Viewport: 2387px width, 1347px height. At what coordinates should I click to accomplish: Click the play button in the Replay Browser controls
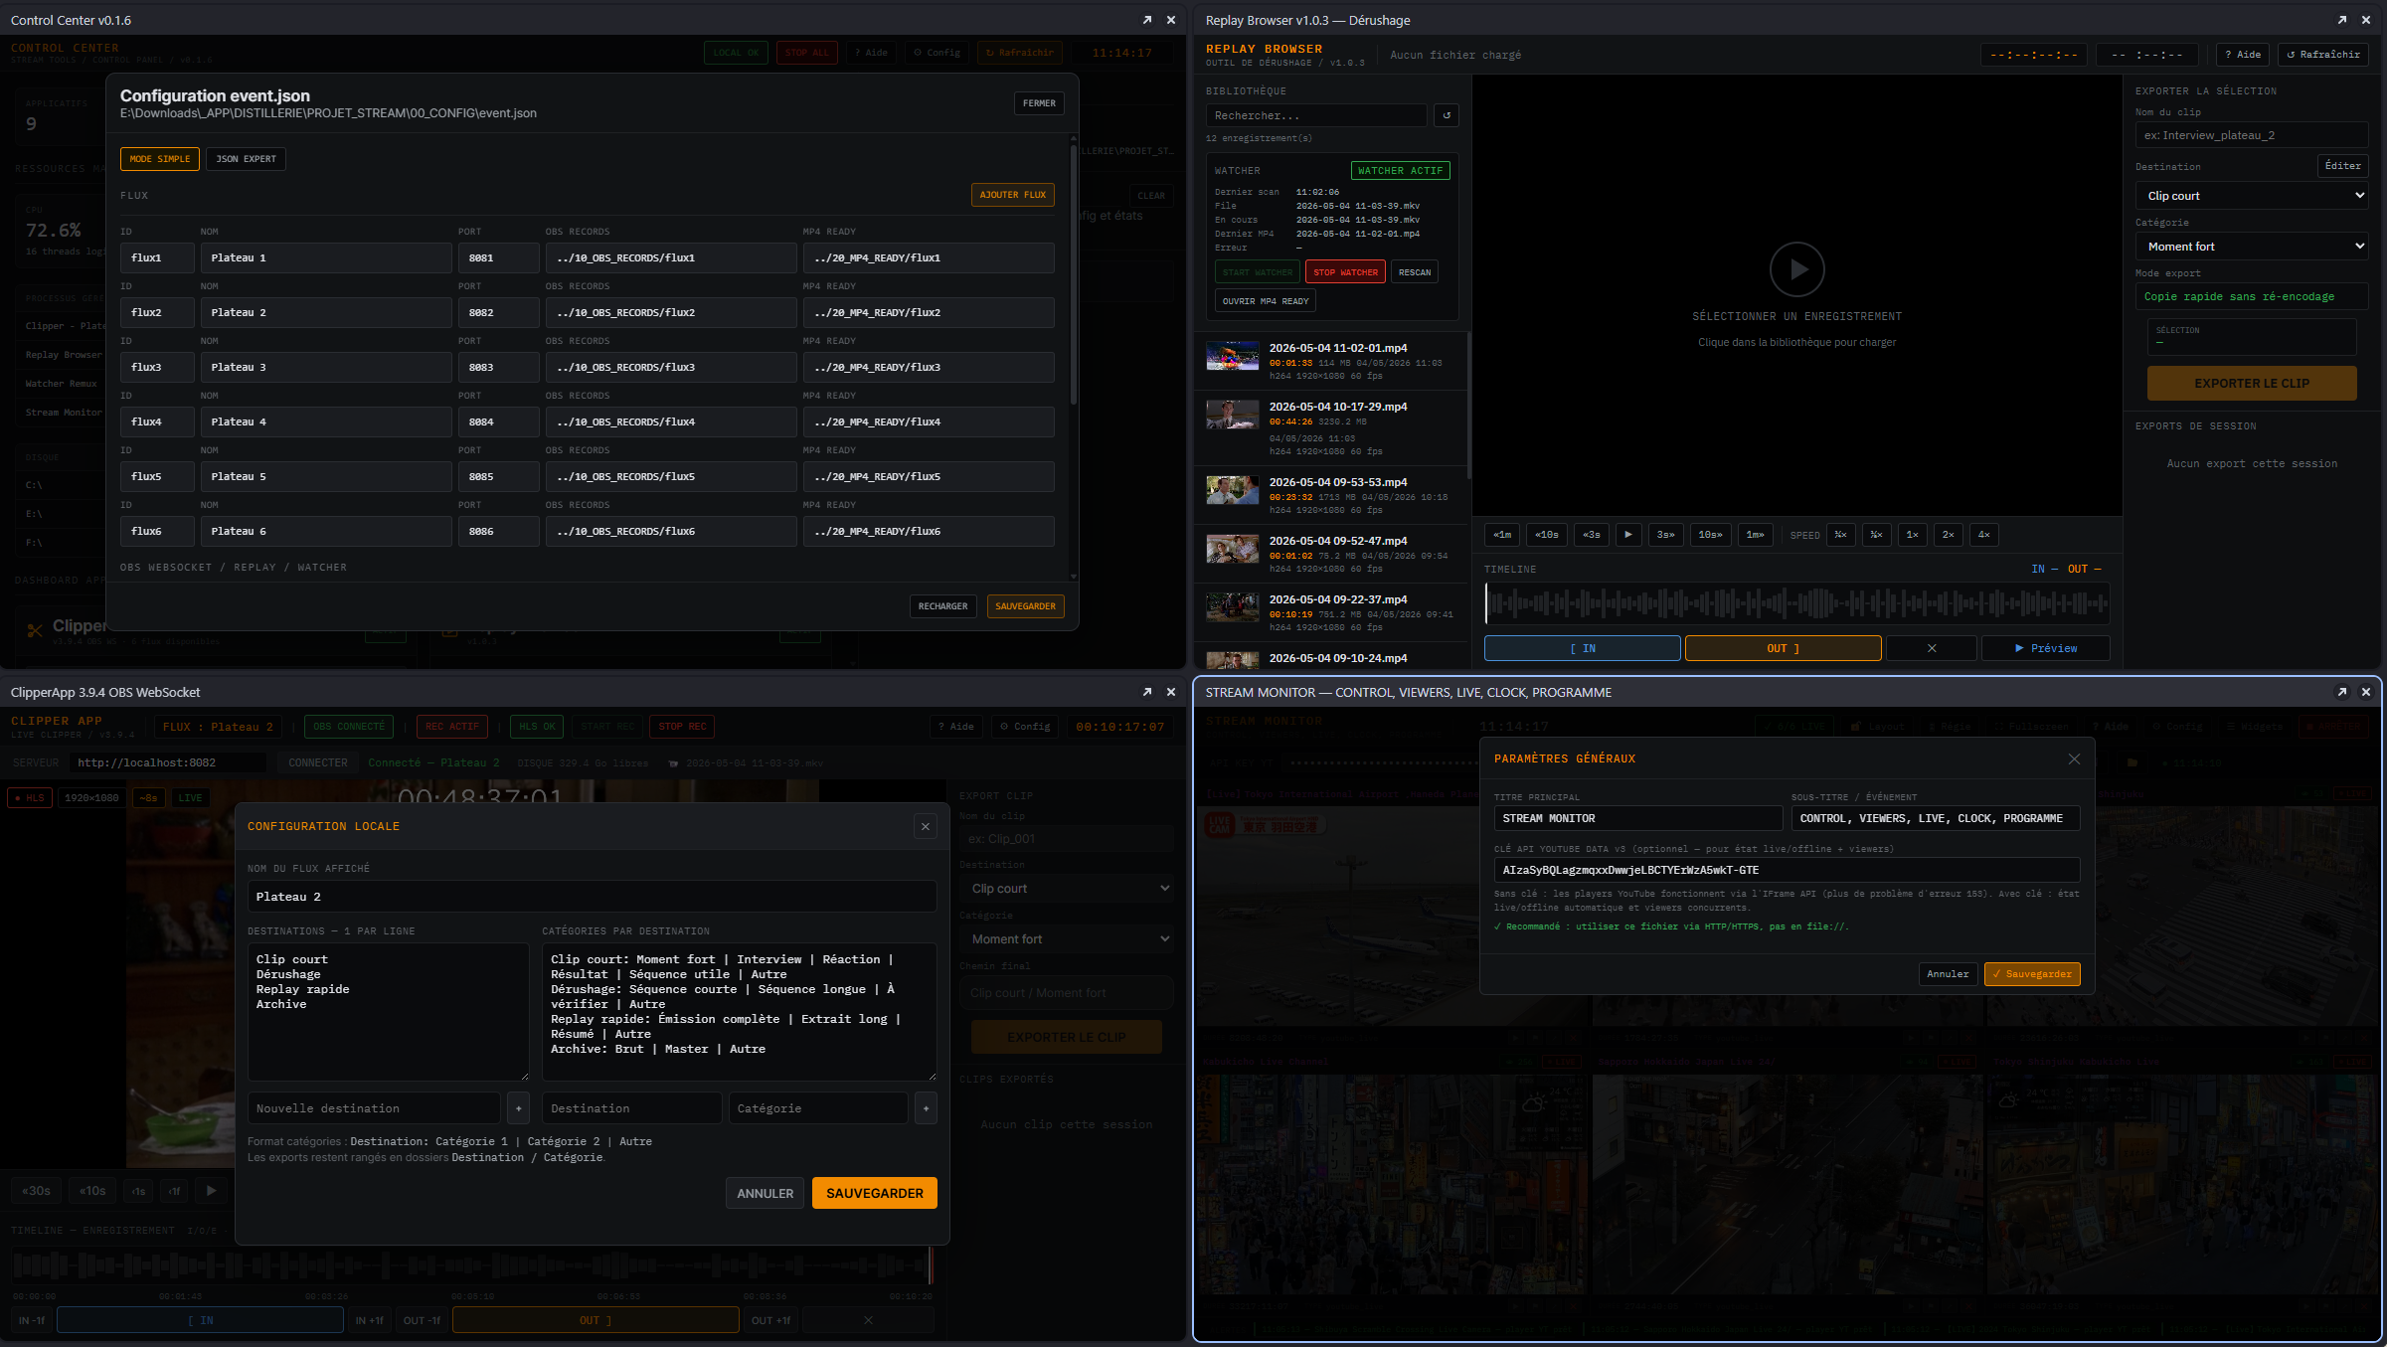point(1627,535)
